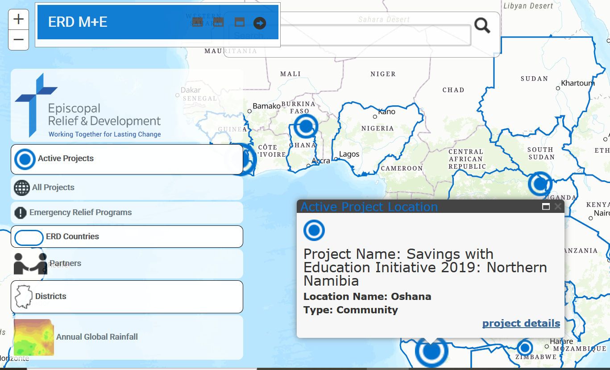610x370 pixels.
Task: Click the Bamako city label
Action: pyautogui.click(x=266, y=106)
